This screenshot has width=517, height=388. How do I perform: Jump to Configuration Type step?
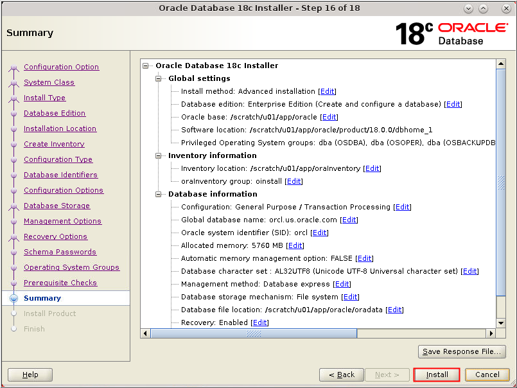pyautogui.click(x=58, y=159)
